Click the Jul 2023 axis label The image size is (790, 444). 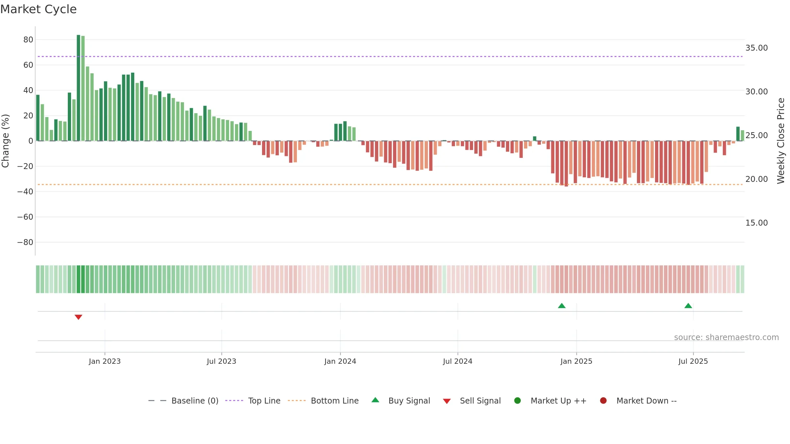click(x=222, y=361)
